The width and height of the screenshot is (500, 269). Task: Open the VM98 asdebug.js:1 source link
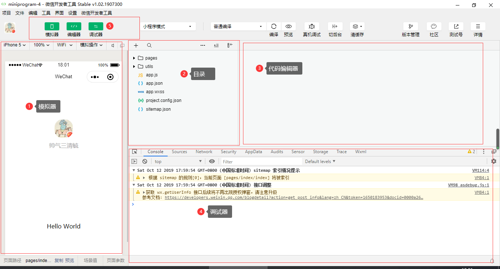pos(469,185)
